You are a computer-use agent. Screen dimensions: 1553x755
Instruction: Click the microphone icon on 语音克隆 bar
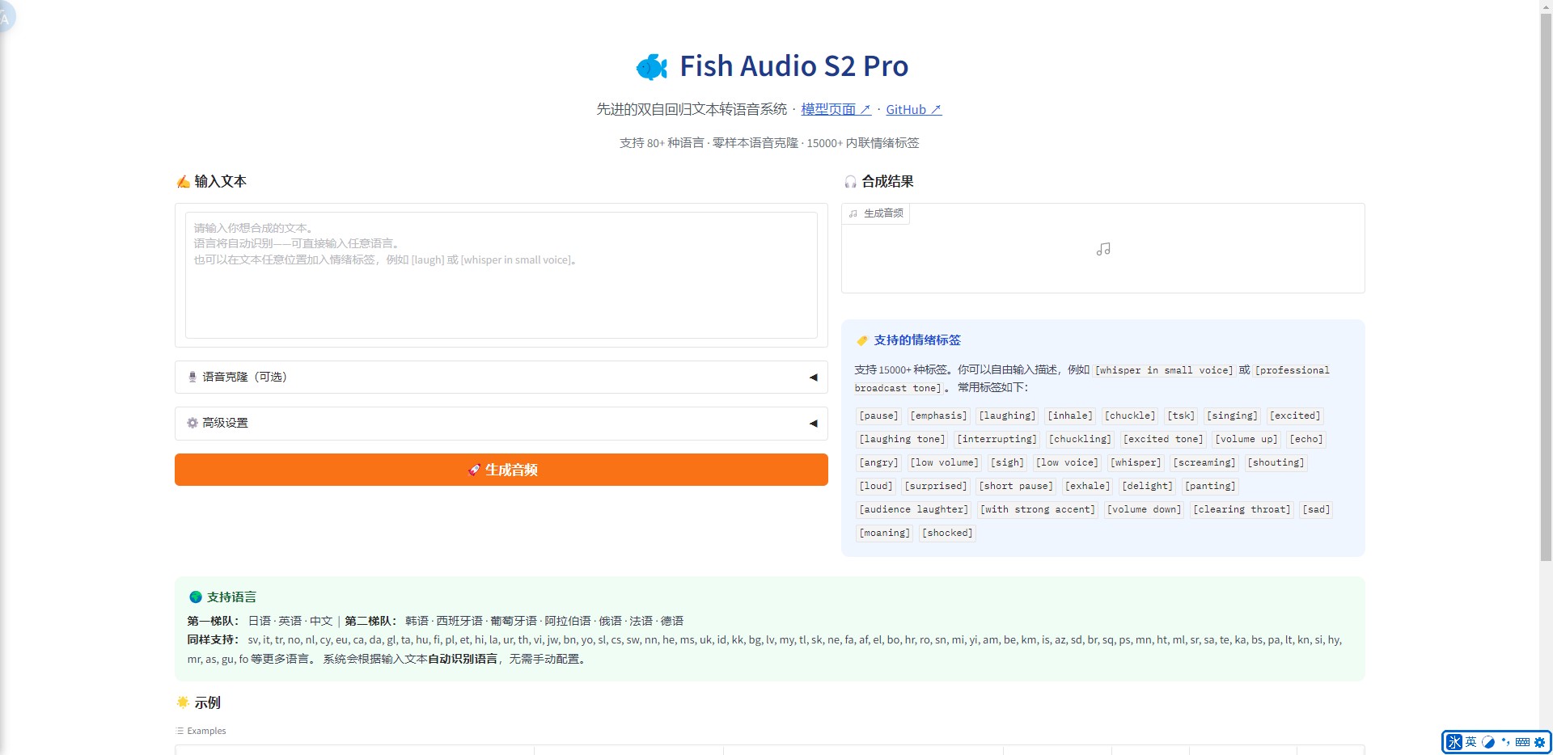click(x=192, y=377)
